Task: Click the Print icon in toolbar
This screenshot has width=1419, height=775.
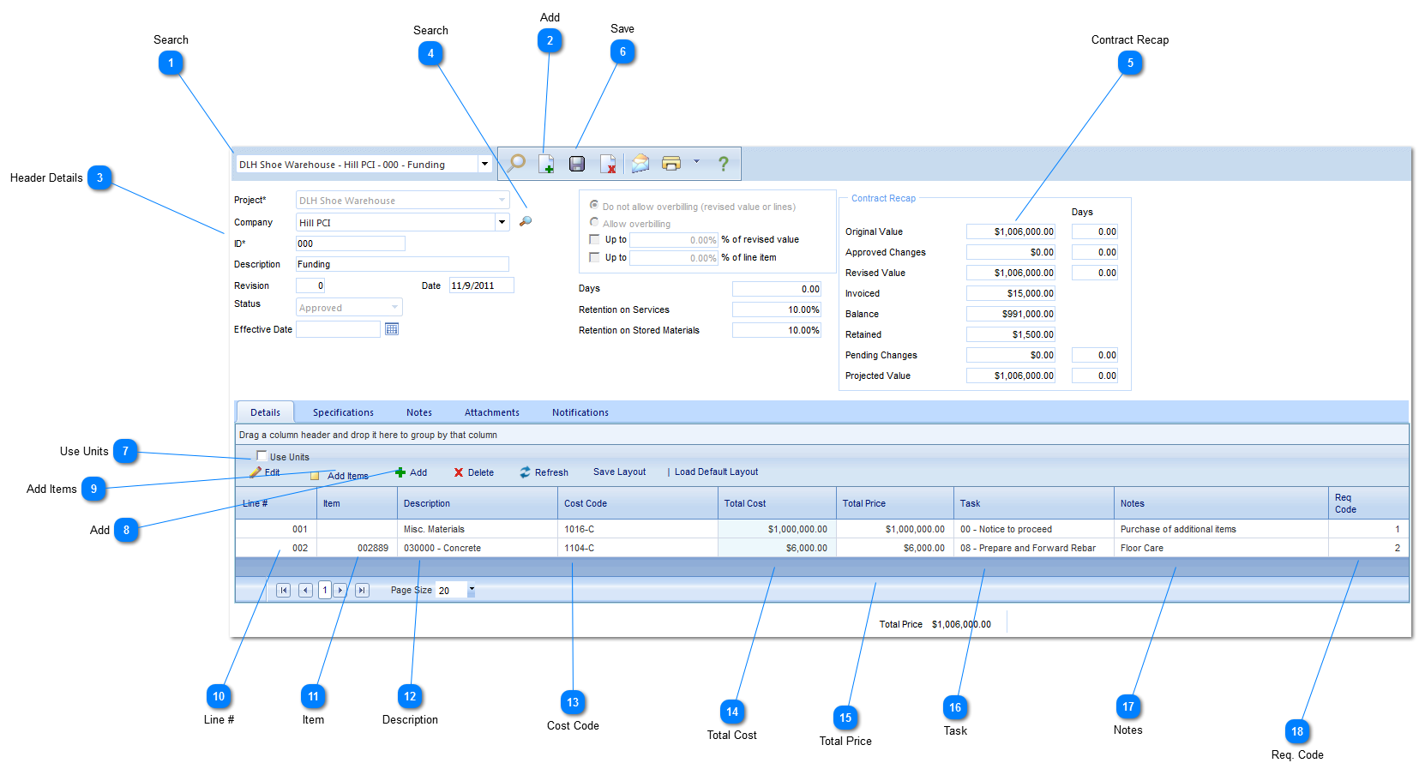Action: point(671,163)
